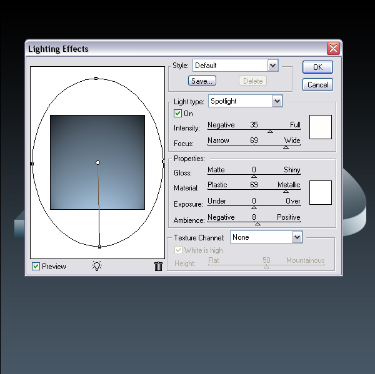Click the Save... style button

(x=202, y=81)
